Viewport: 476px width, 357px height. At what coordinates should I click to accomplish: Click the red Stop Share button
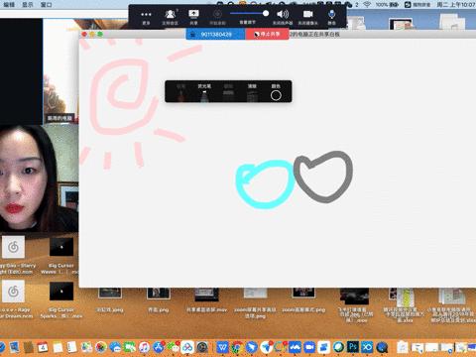tap(267, 34)
